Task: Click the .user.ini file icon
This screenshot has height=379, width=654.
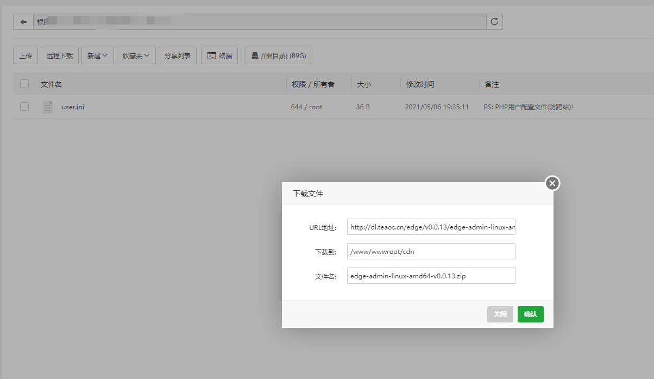Action: (x=48, y=107)
